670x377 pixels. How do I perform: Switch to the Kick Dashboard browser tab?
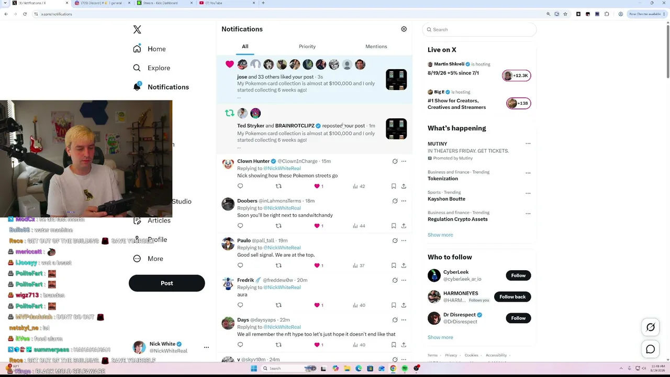[163, 3]
